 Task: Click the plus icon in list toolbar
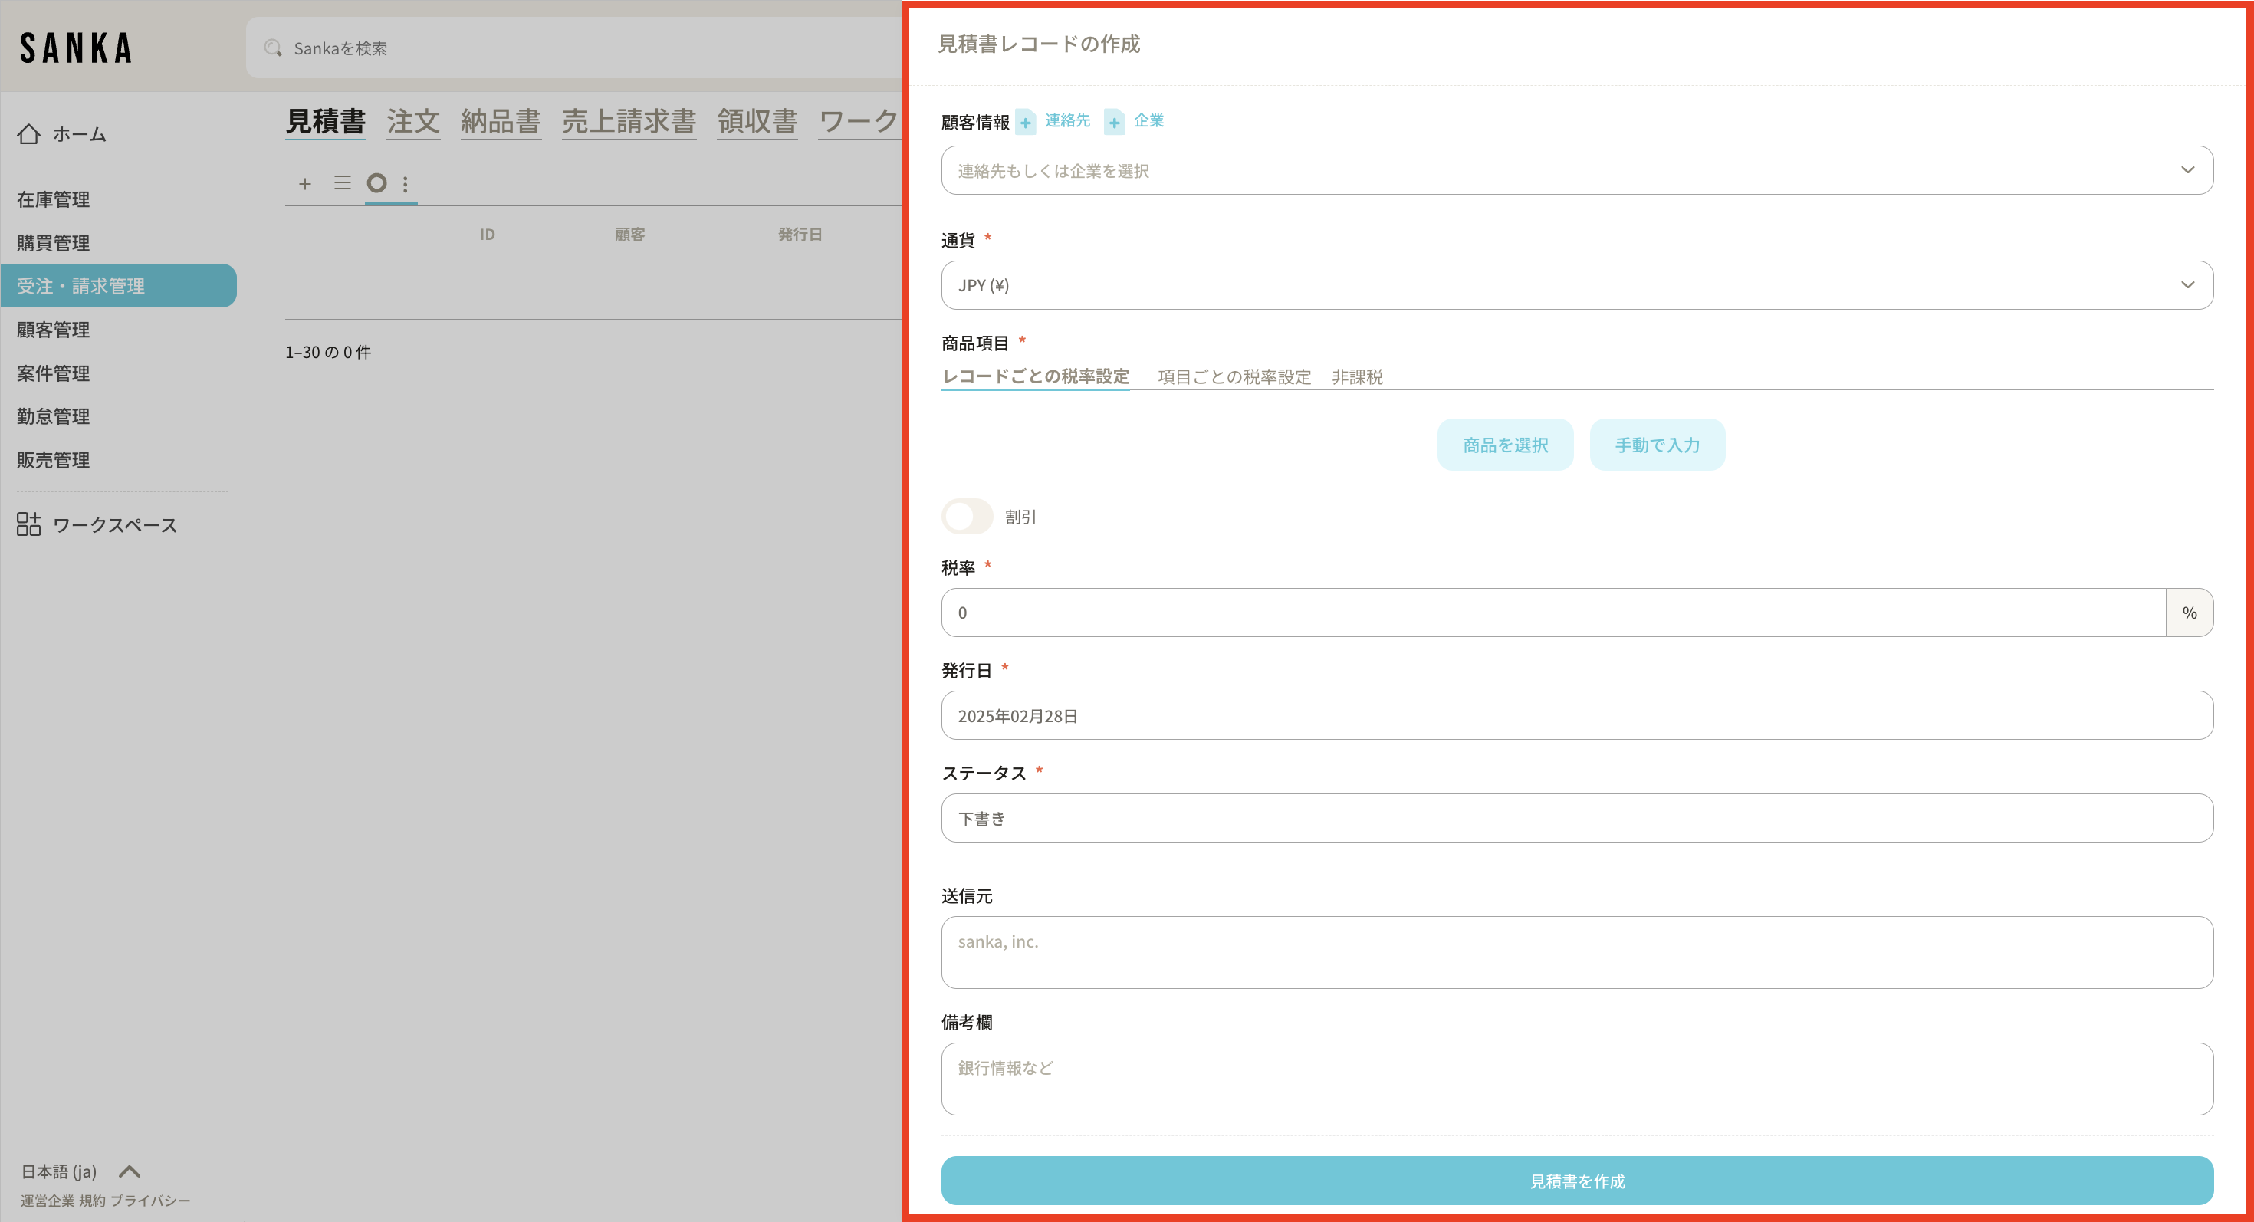tap(304, 184)
